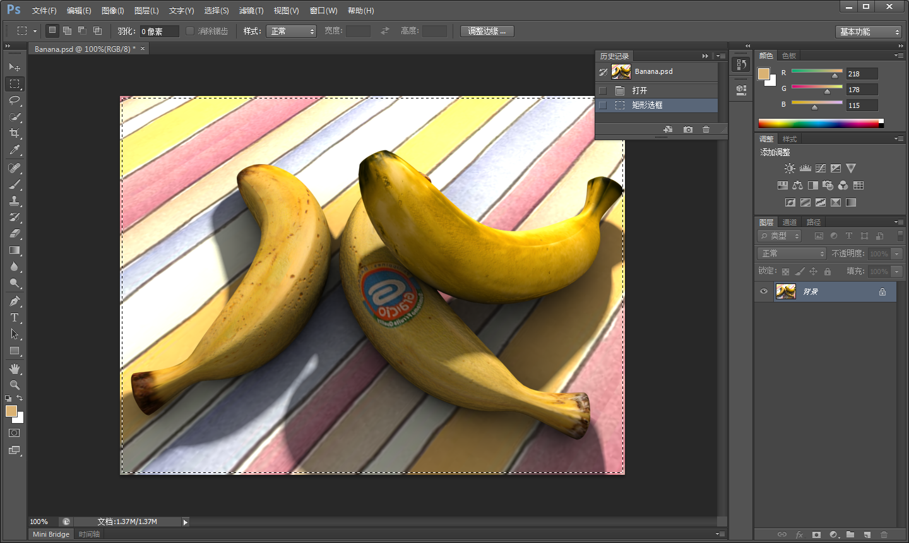Add a Brightness/Contrast adjustment
This screenshot has width=909, height=543.
(x=790, y=169)
